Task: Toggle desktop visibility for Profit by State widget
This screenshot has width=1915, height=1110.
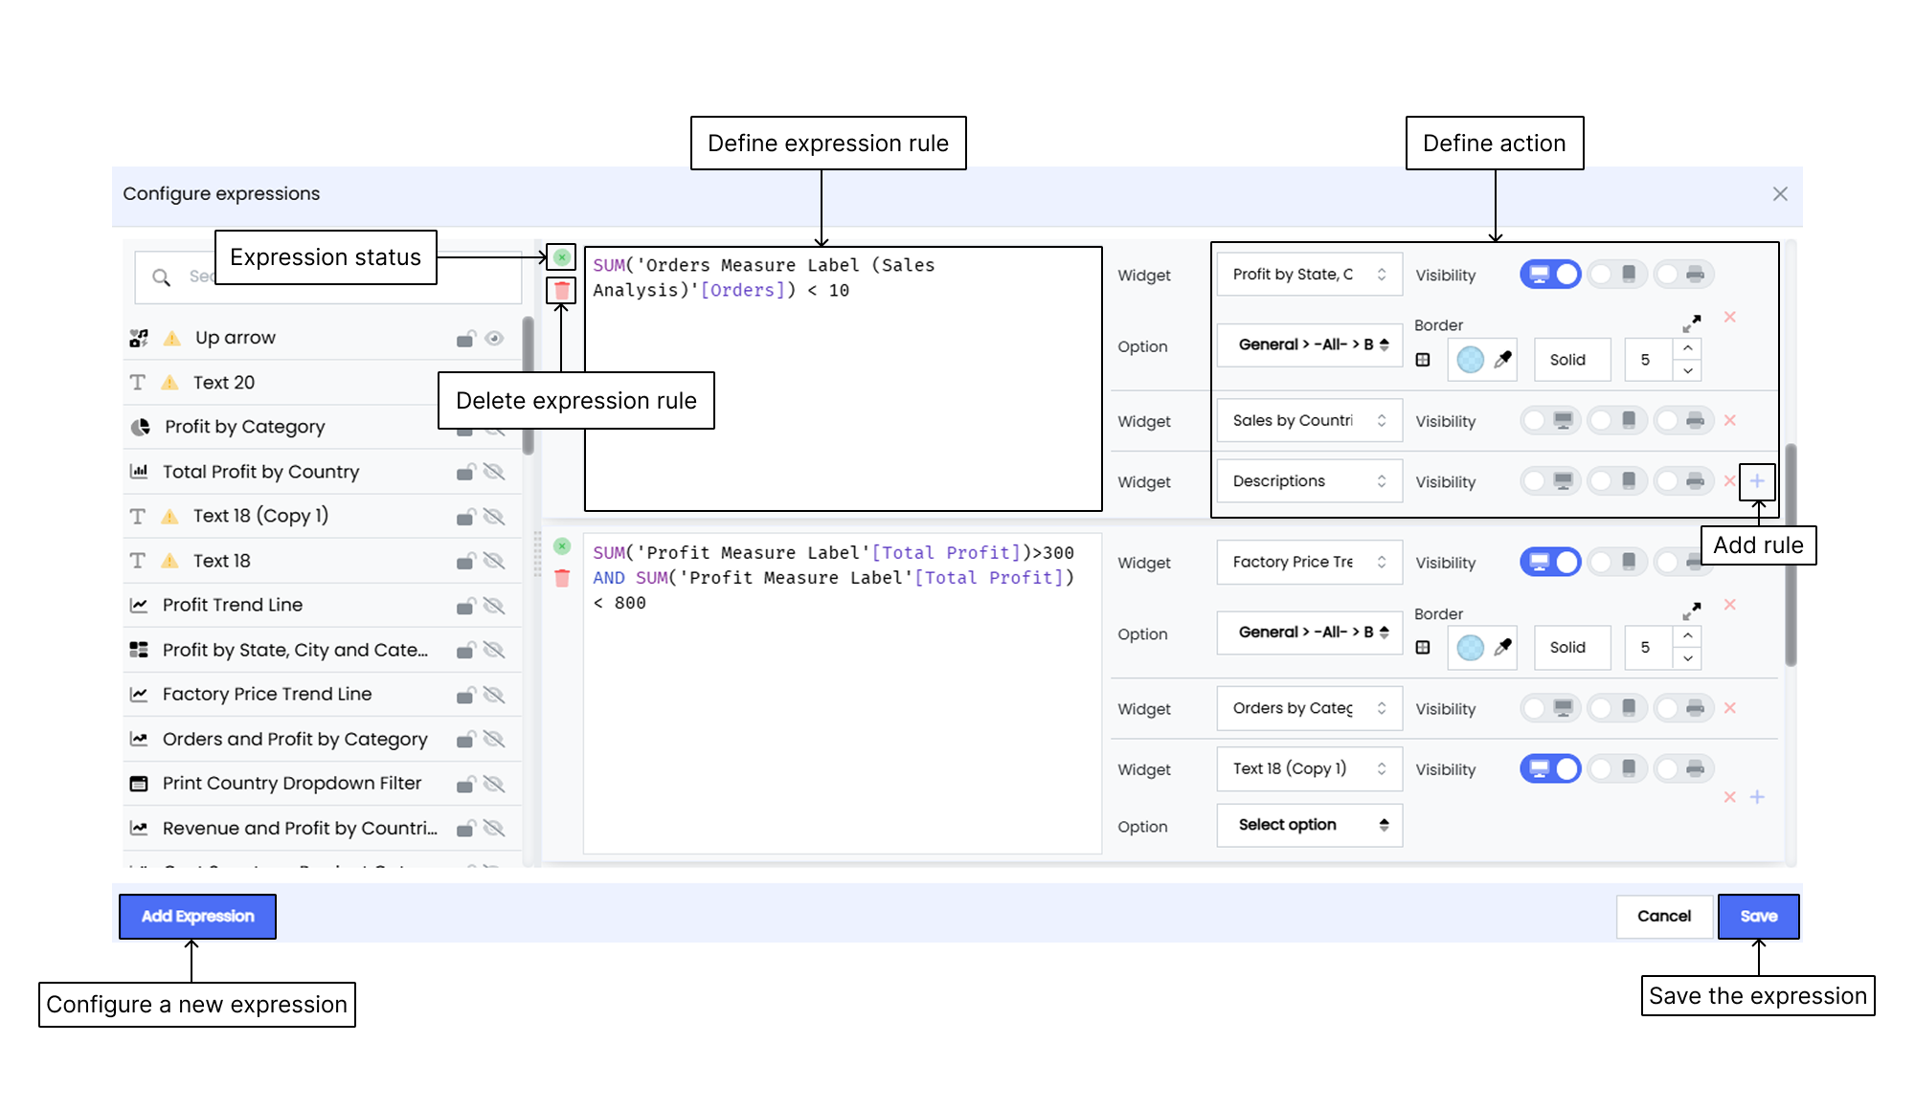Action: click(x=1550, y=275)
